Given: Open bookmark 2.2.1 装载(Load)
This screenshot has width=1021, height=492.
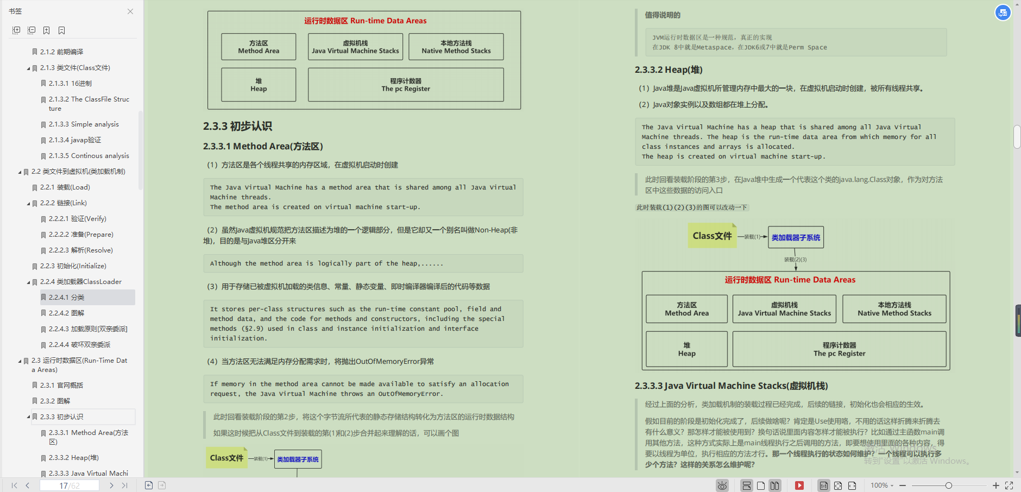Looking at the screenshot, I should pyautogui.click(x=65, y=187).
